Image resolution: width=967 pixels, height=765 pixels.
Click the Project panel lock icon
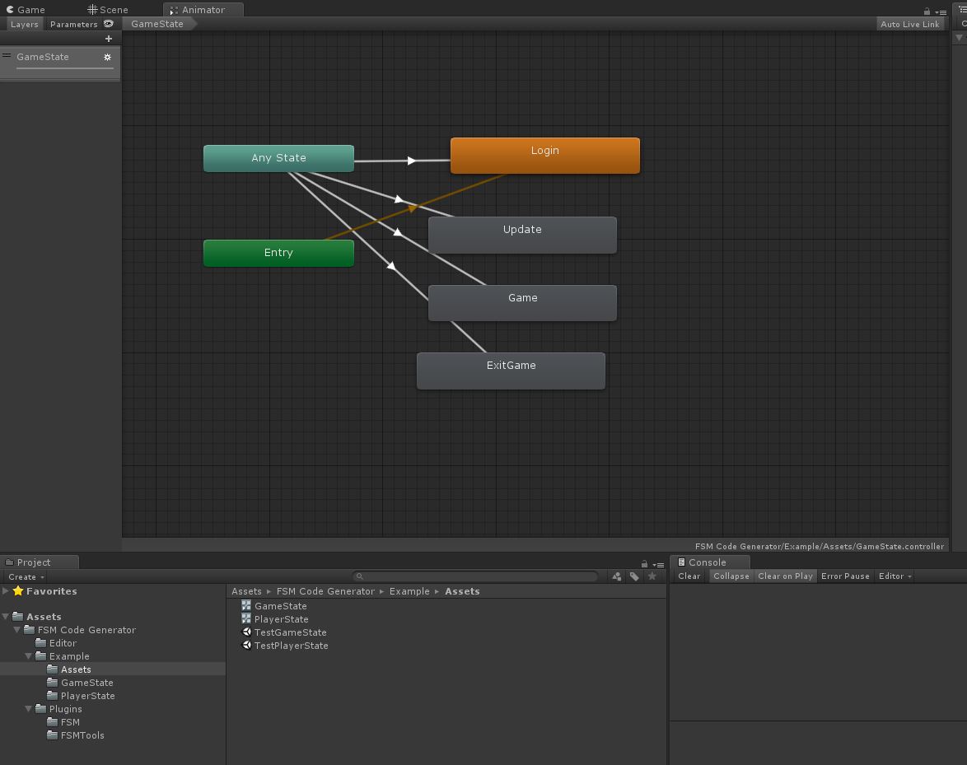[x=644, y=564]
